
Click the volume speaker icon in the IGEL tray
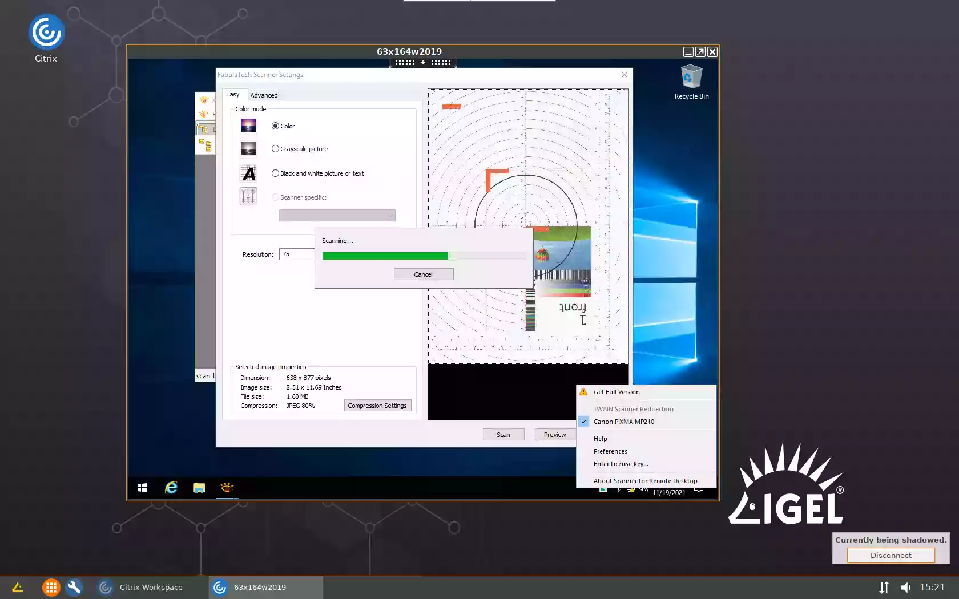point(906,587)
